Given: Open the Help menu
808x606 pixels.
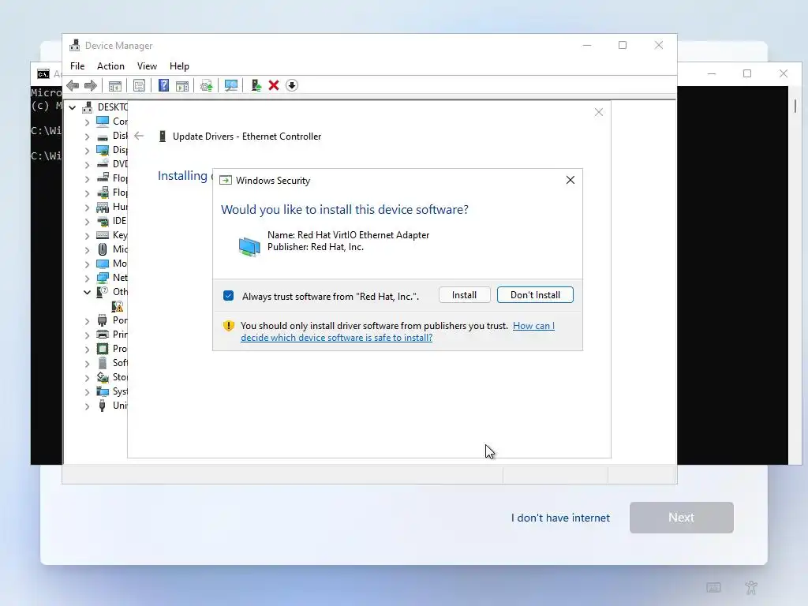Looking at the screenshot, I should click(179, 66).
